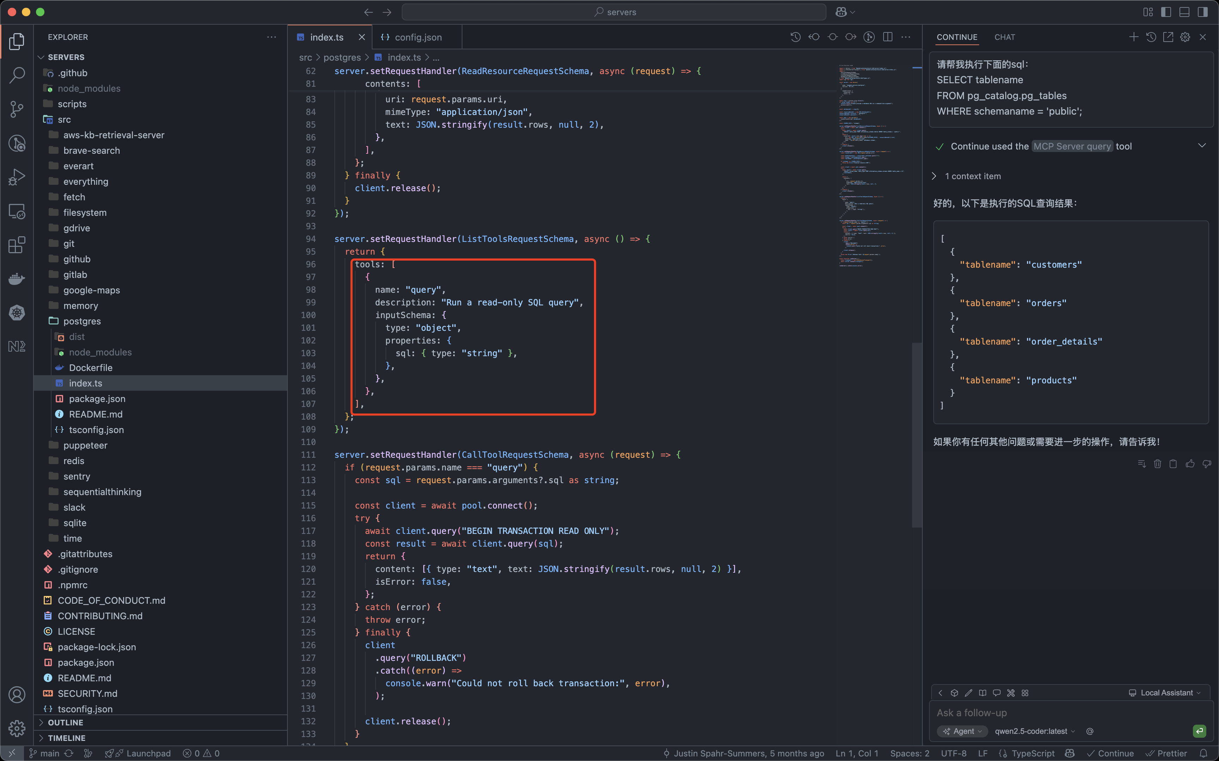Image resolution: width=1219 pixels, height=761 pixels.
Task: Click the editor vertical scrollbar thumb
Action: point(917,435)
